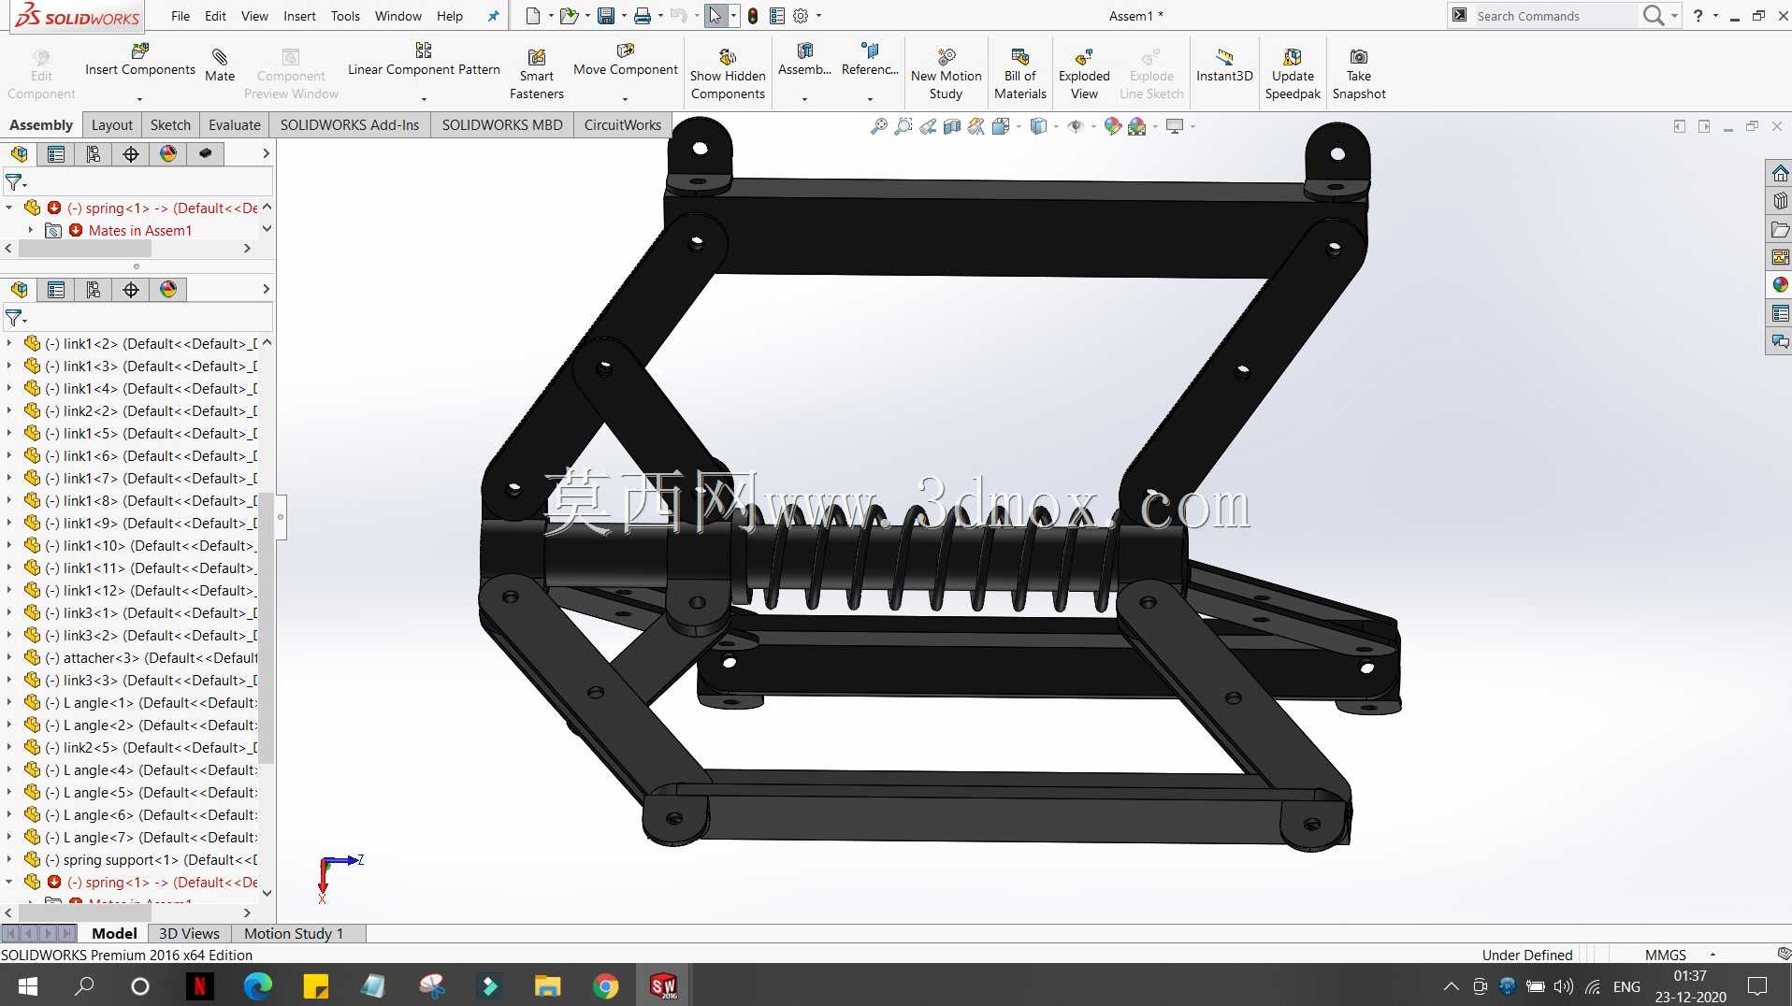The image size is (1792, 1006).
Task: Select Move Component tool
Action: coord(625,60)
